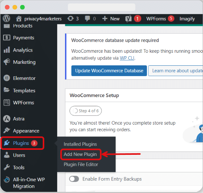Click the plus icon for New
The image size is (203, 193).
(x=105, y=19)
